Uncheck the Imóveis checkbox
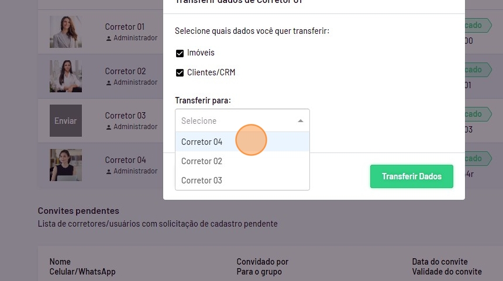This screenshot has height=281, width=503. click(x=180, y=53)
